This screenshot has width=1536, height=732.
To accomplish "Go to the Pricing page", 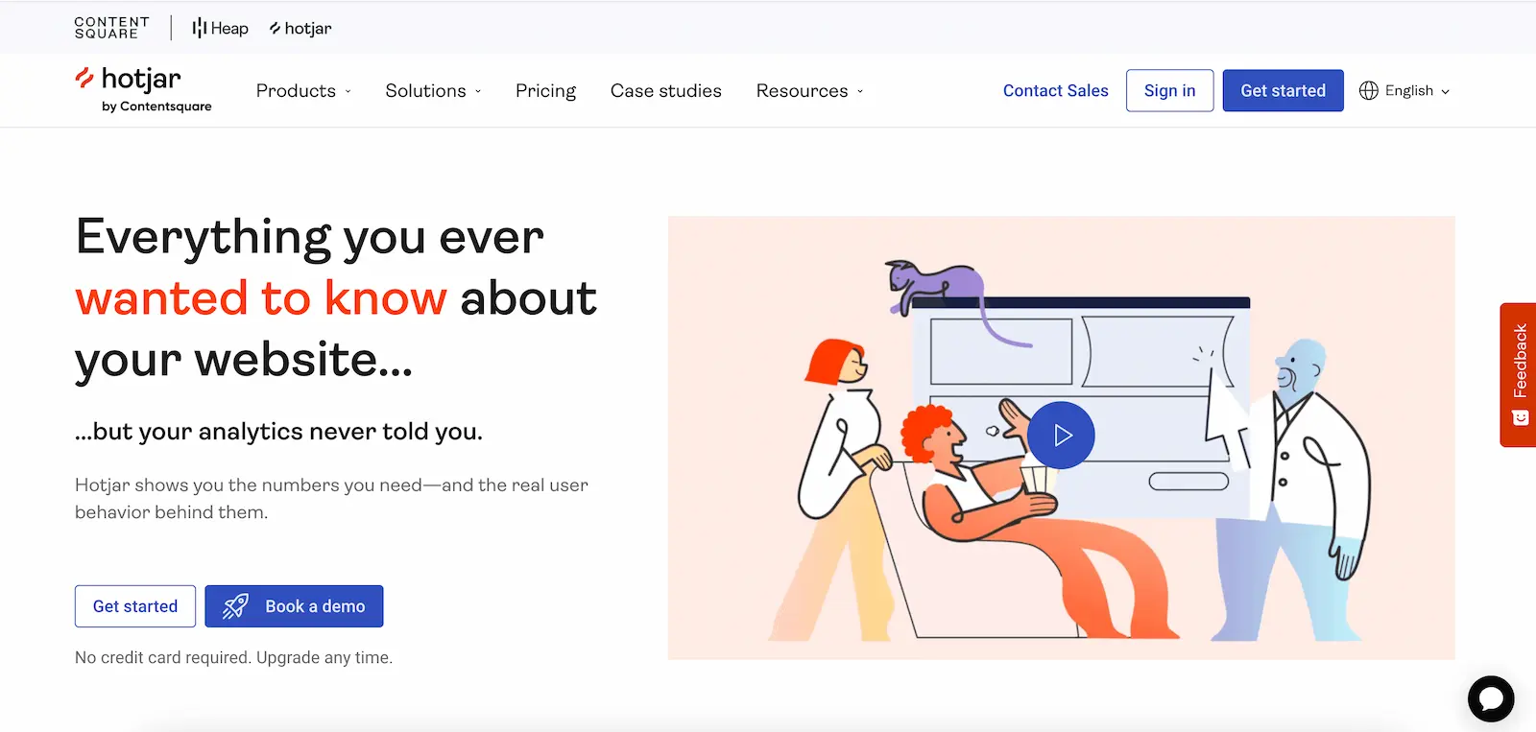I will 545,90.
